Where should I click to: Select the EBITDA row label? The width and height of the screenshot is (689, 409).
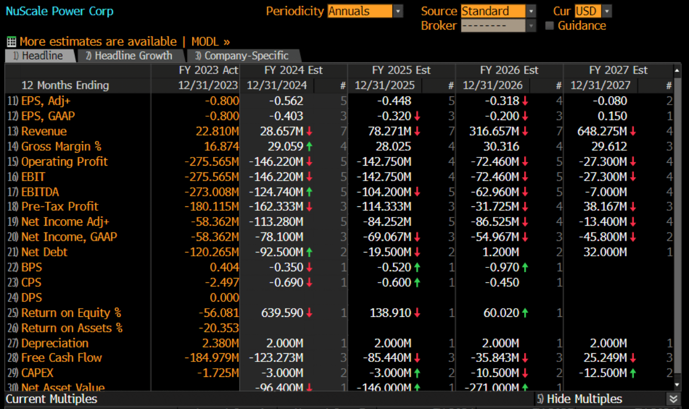click(x=40, y=192)
